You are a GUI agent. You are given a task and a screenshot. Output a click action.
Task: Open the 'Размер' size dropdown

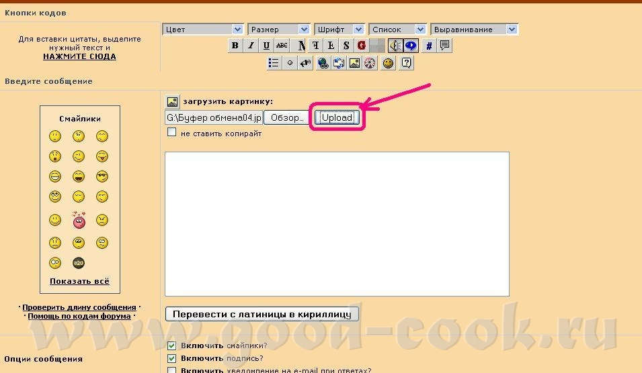278,30
